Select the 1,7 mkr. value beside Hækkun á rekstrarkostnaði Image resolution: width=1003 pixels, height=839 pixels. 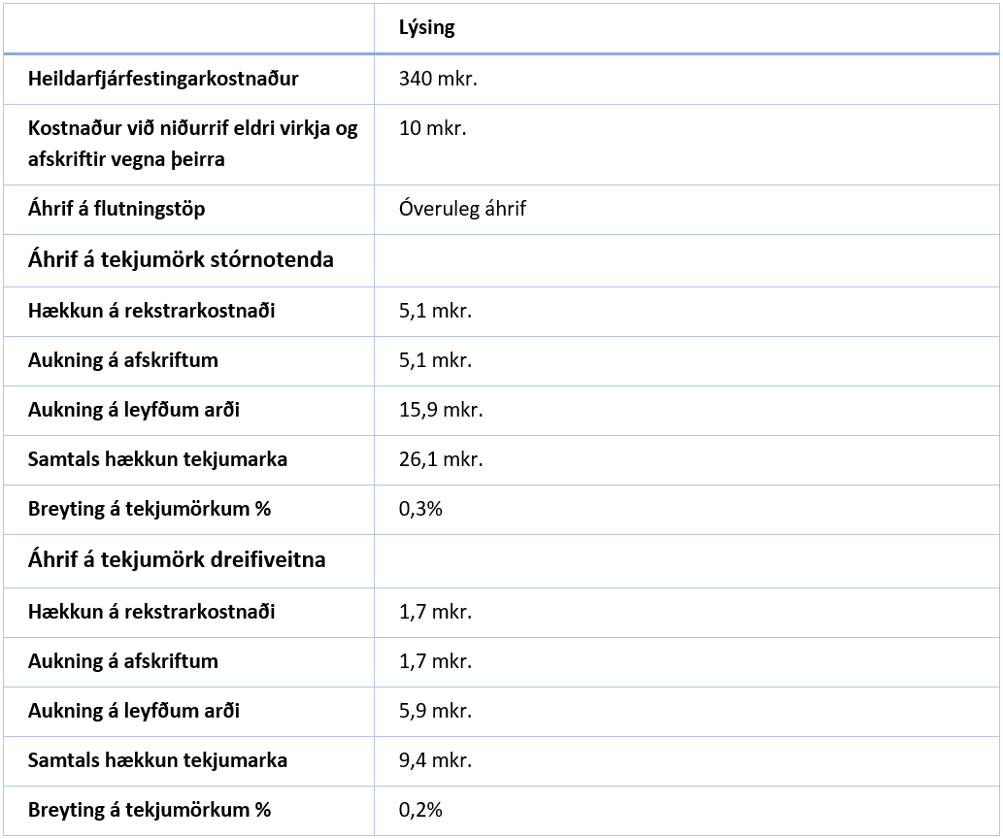coord(435,612)
